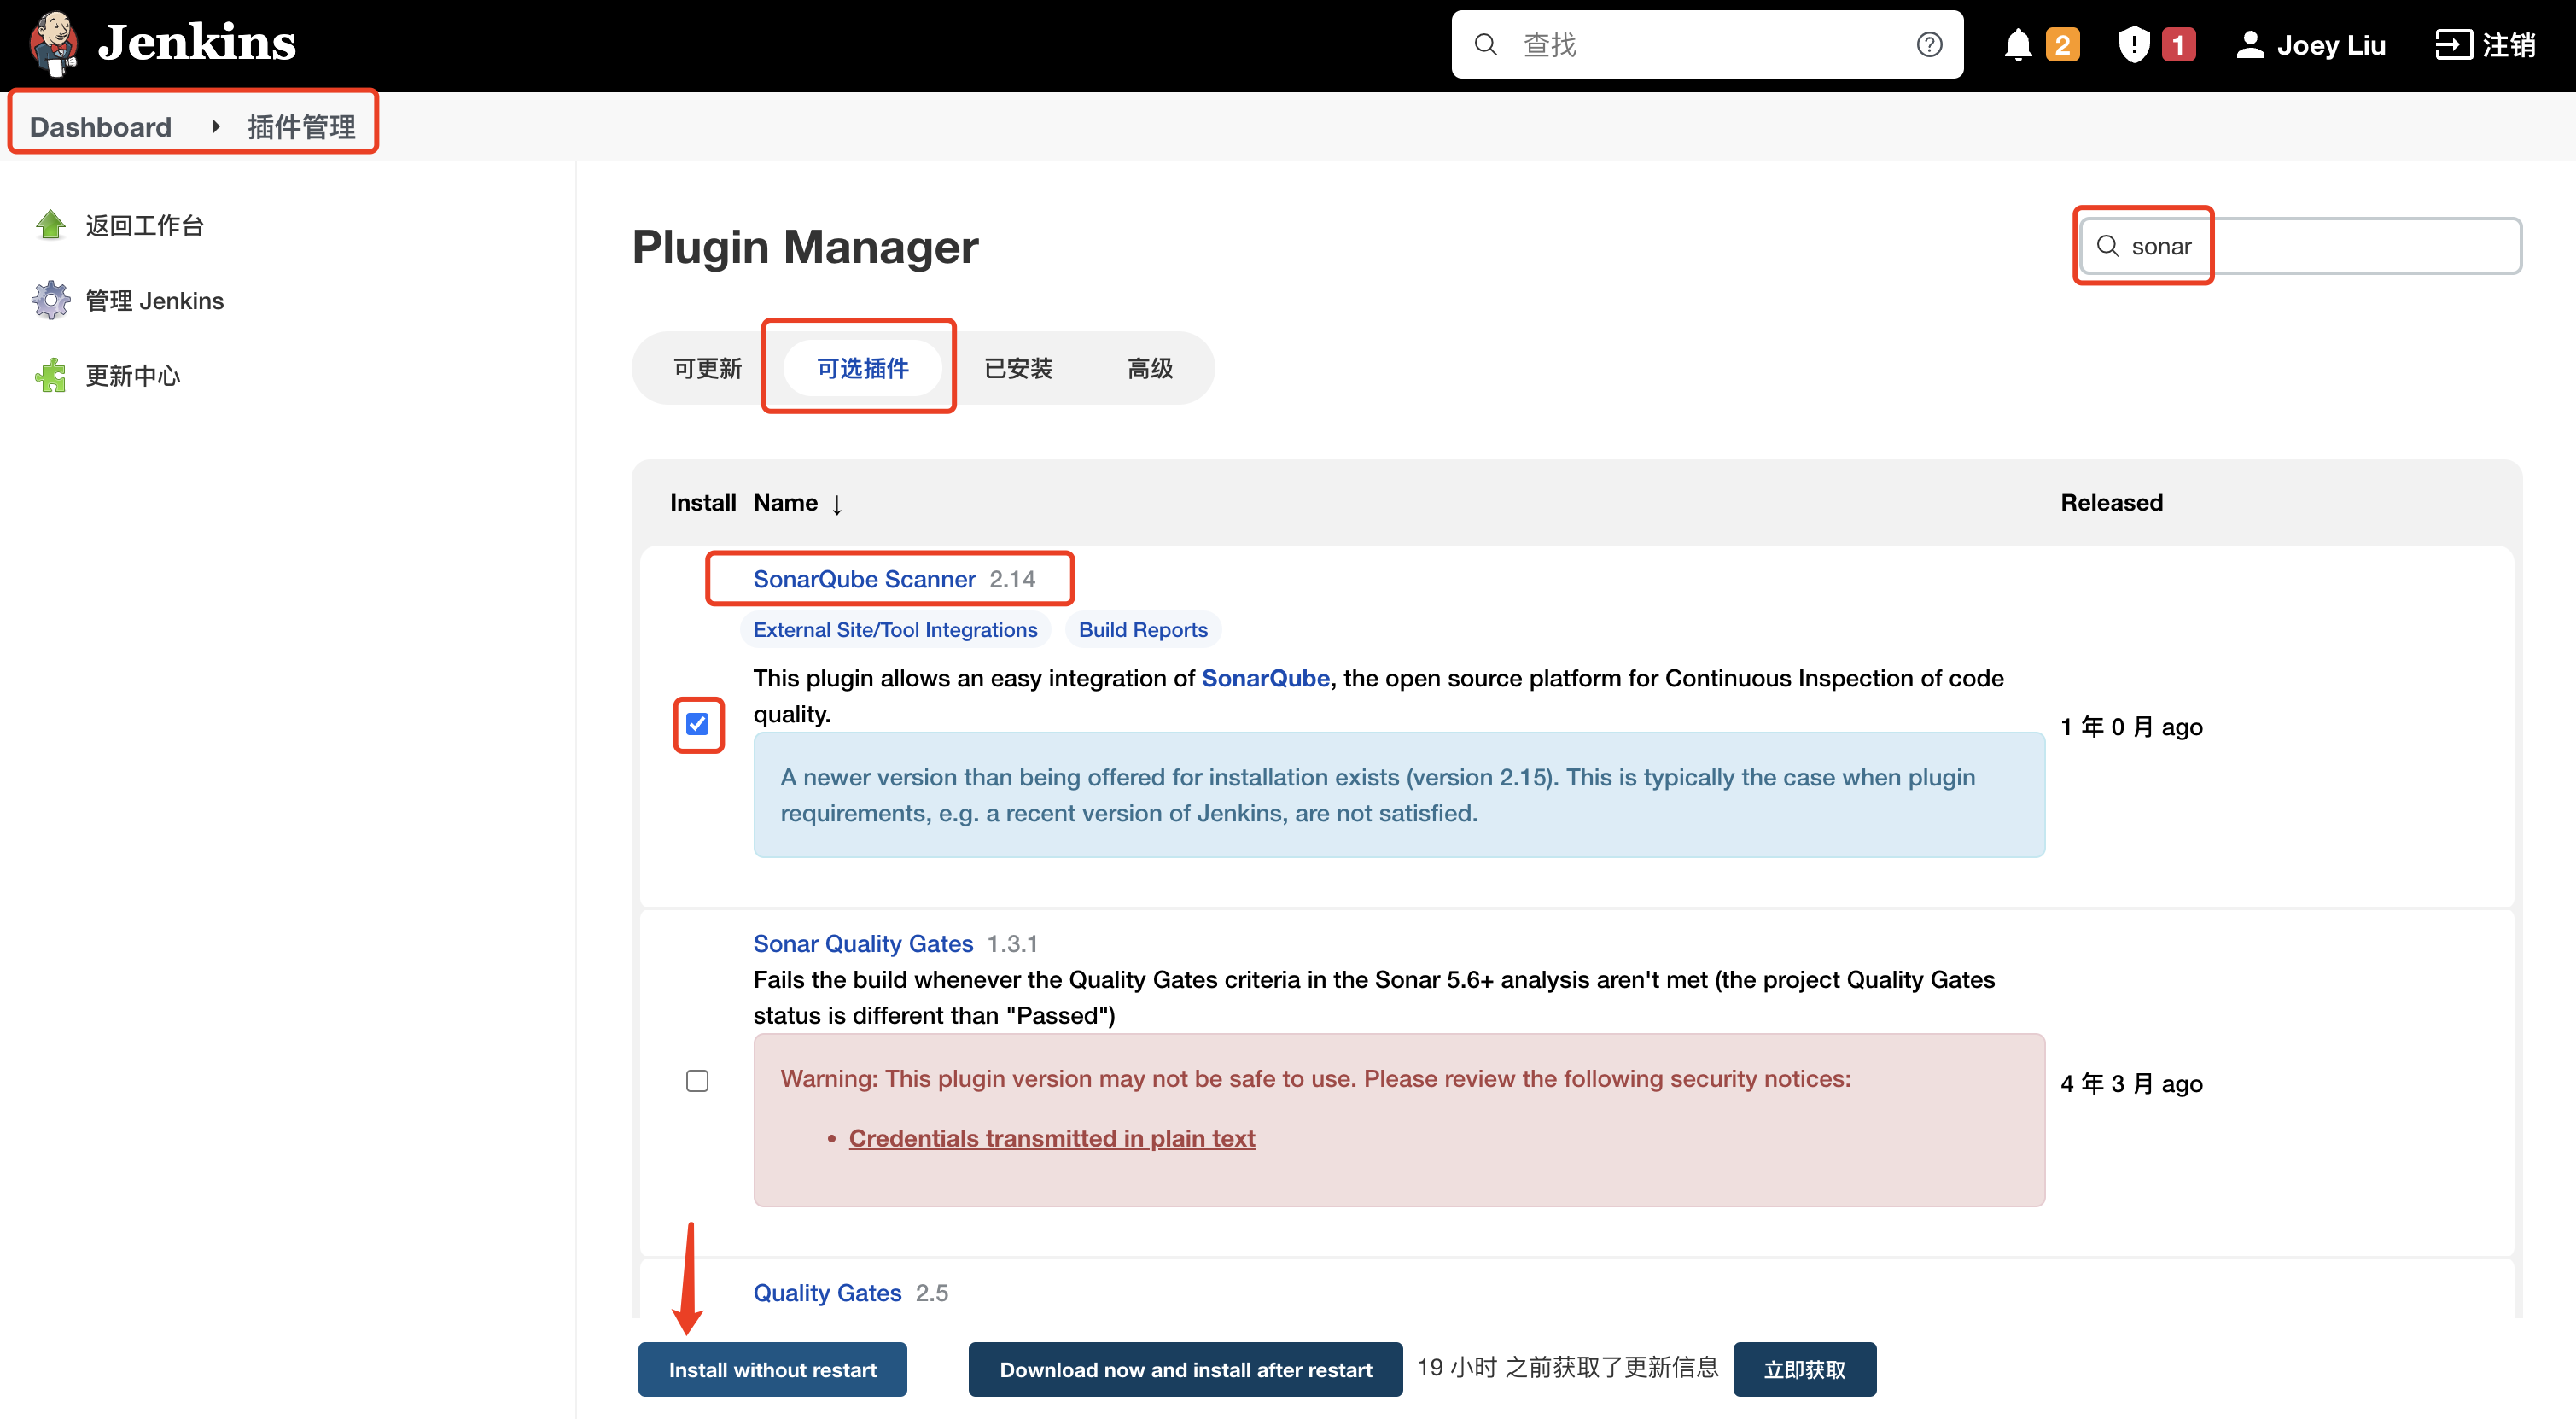
Task: Switch to the 已安装 tab
Action: pyautogui.click(x=1018, y=369)
